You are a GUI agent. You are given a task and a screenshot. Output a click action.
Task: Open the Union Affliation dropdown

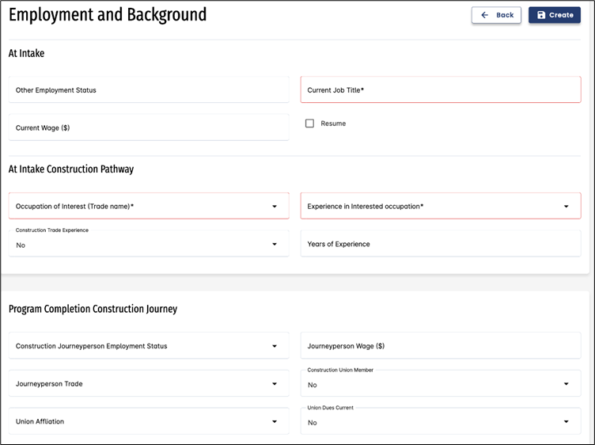point(149,421)
